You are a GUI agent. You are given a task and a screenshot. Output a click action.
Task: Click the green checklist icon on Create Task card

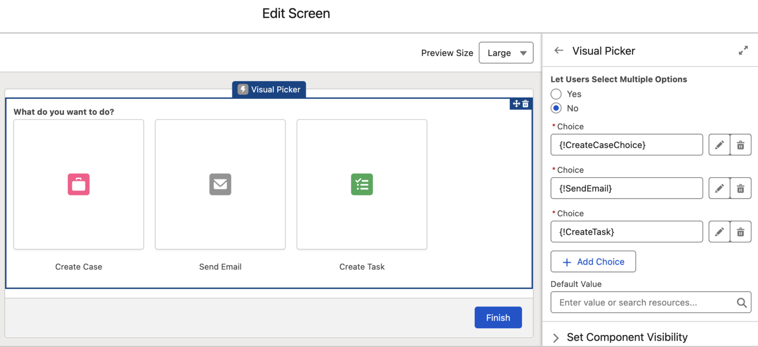(x=362, y=184)
